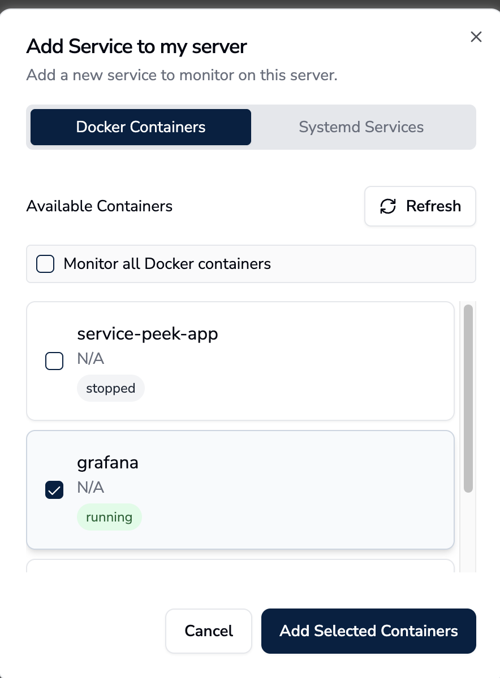
Task: Click the stopped status badge
Action: [x=111, y=389]
